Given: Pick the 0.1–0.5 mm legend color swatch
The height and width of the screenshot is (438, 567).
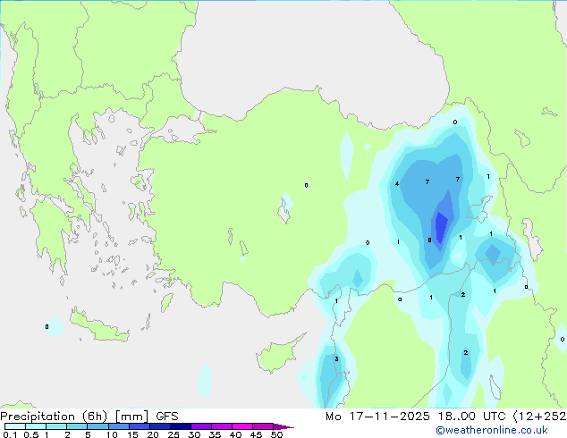Looking at the screenshot, I should pos(15,426).
